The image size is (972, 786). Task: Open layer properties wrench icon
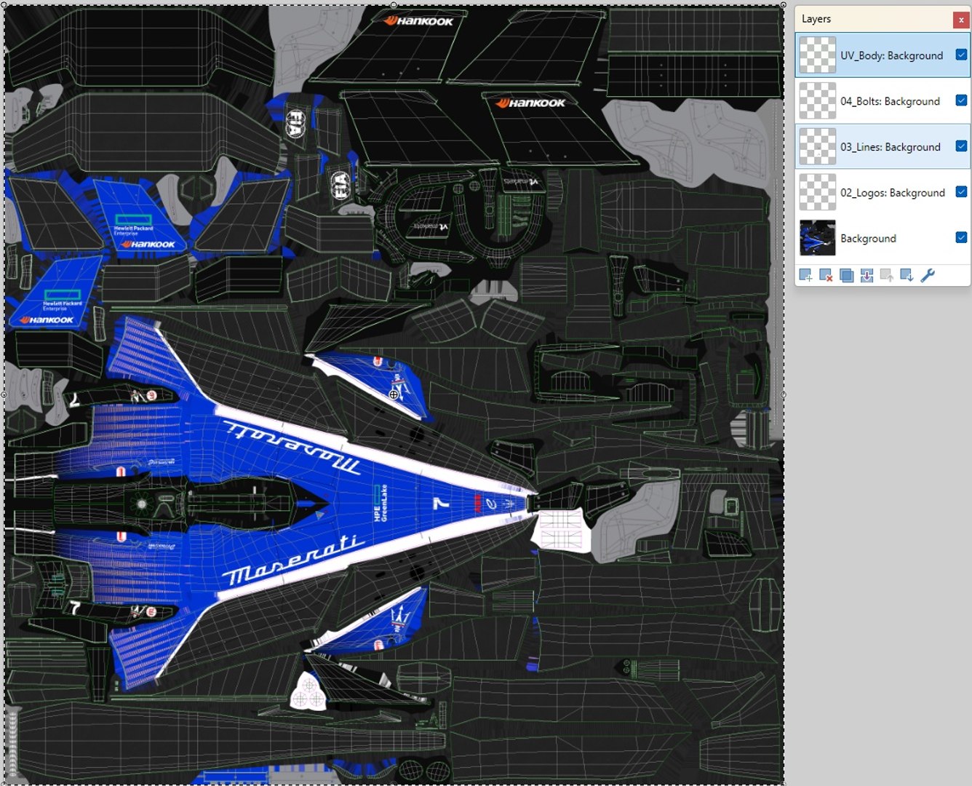pos(928,275)
